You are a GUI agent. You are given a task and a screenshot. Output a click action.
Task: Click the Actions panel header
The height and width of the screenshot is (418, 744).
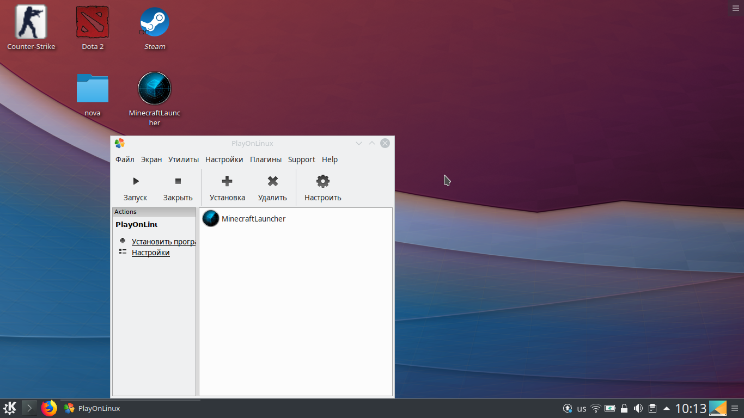pyautogui.click(x=154, y=212)
